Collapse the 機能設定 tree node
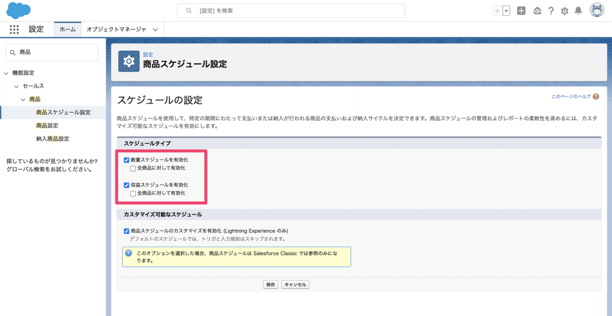 click(x=6, y=73)
